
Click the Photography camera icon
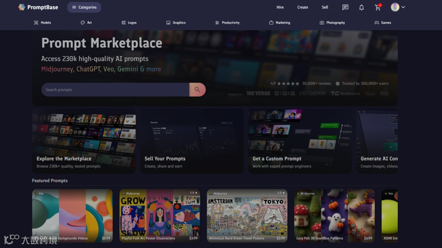[x=322, y=23]
